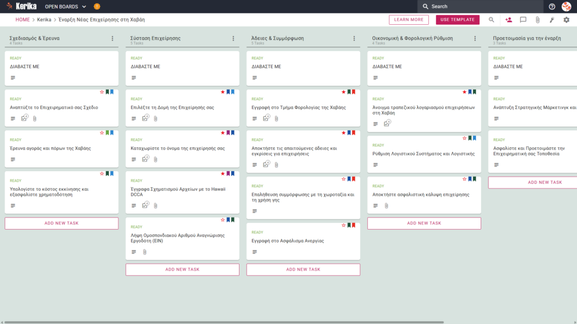Open details icon on 'Ρύθμιση Λογιστικού Συστήματος' card

coord(375,165)
